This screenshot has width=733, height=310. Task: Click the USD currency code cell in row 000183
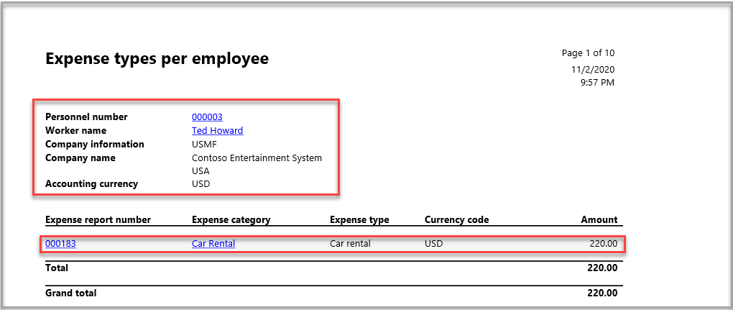tap(434, 244)
